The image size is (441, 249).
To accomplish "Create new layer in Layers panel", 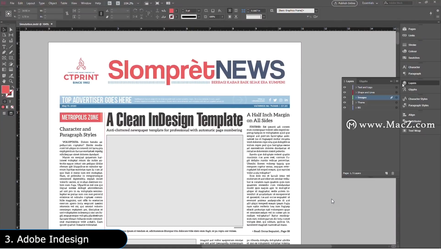I will pyautogui.click(x=386, y=173).
